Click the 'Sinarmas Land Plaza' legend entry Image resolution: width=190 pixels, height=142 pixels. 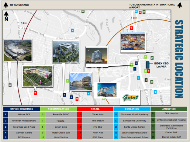[x=24, y=127]
